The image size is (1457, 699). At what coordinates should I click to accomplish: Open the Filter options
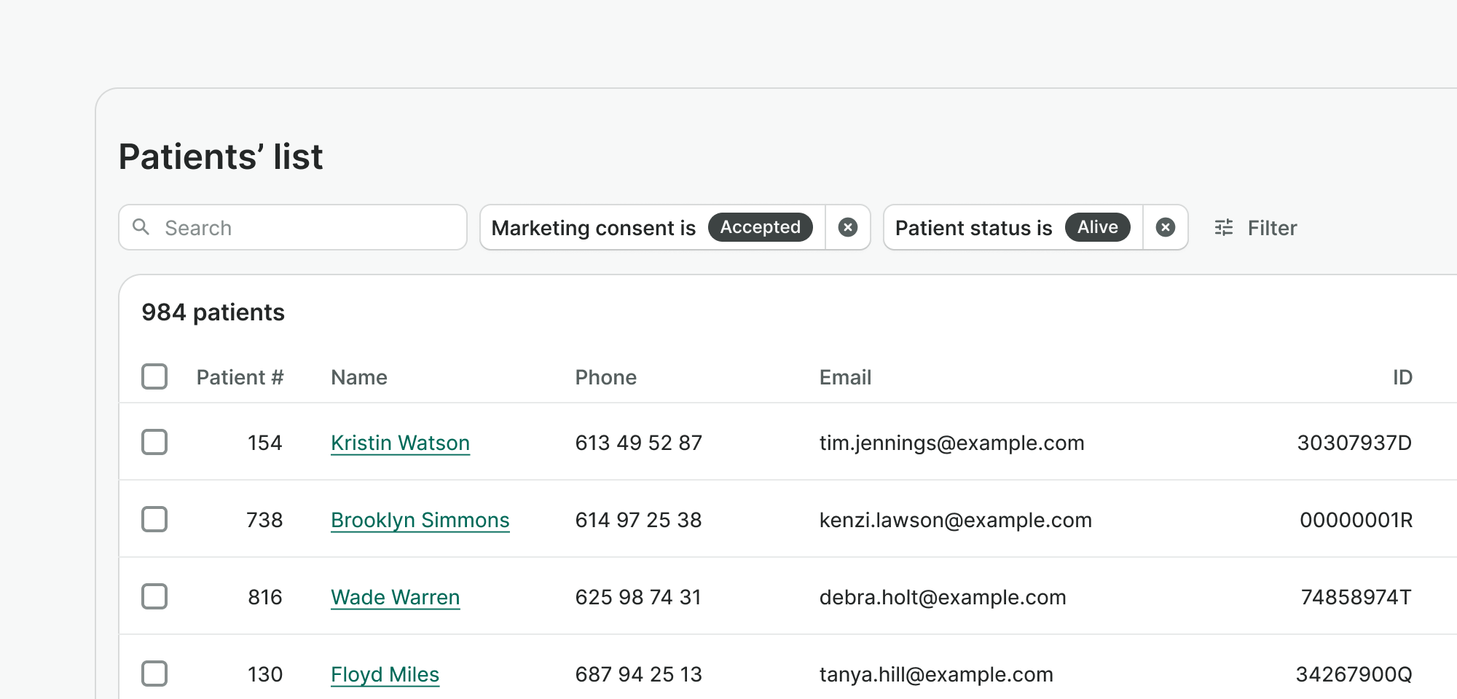point(1271,228)
